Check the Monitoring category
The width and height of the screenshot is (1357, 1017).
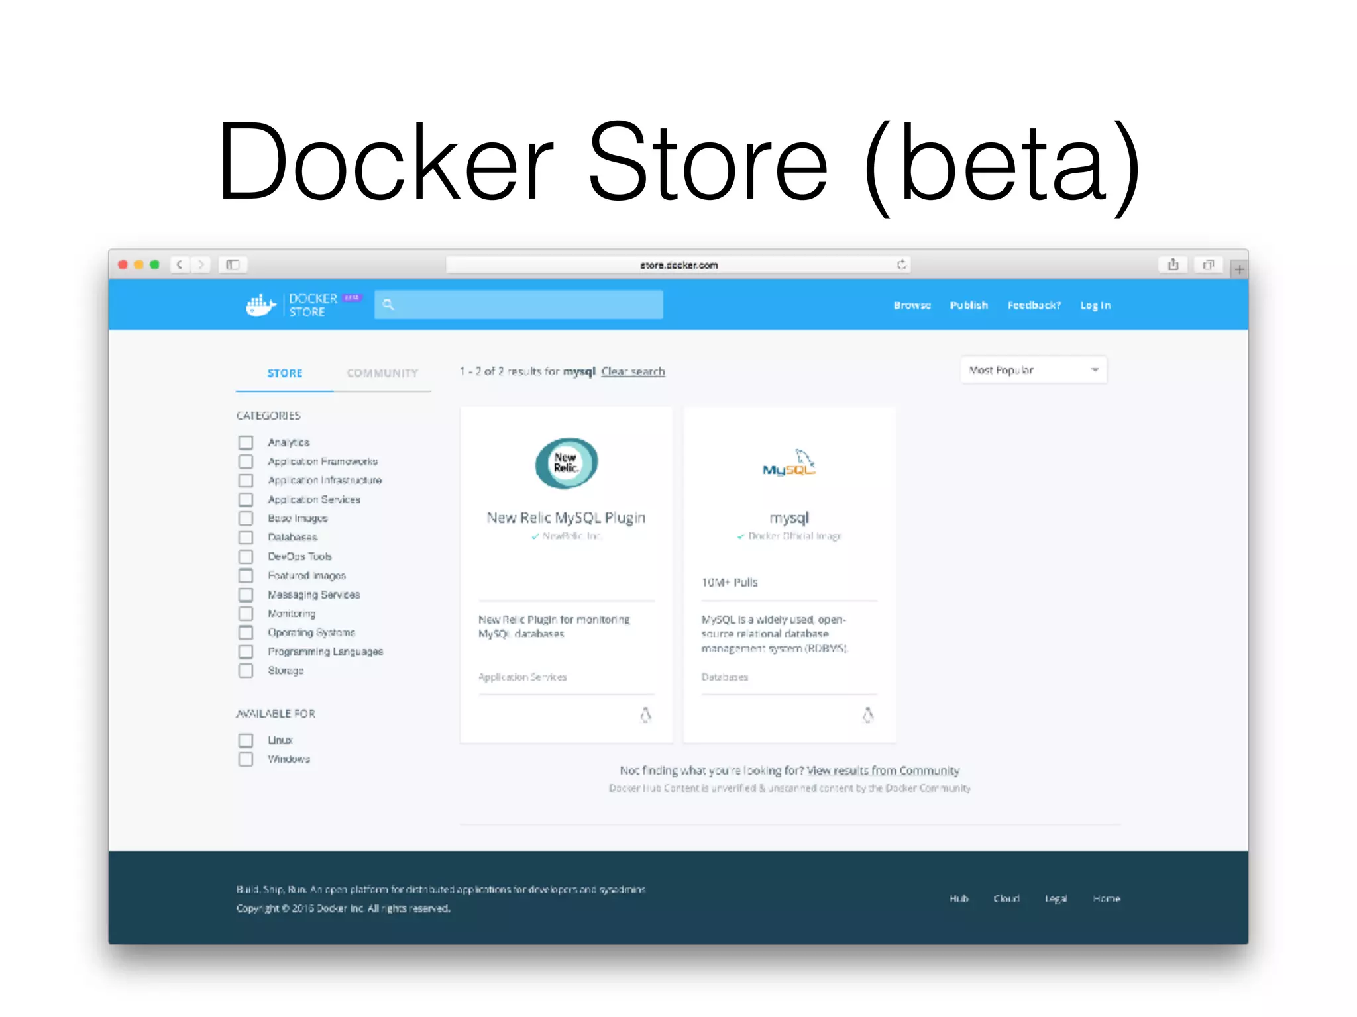(246, 614)
